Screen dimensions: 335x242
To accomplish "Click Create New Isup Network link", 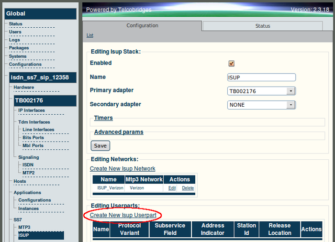I will tap(123, 168).
